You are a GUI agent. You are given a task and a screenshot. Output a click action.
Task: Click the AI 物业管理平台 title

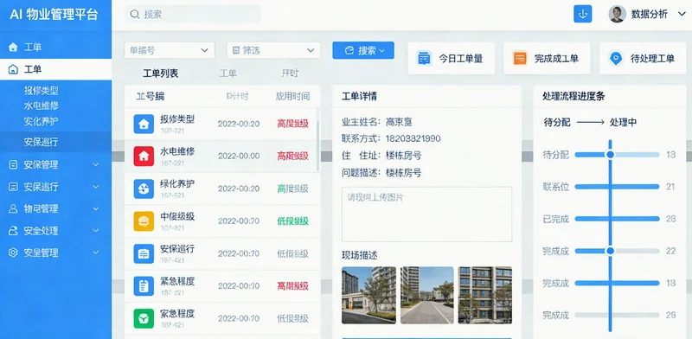pos(54,15)
